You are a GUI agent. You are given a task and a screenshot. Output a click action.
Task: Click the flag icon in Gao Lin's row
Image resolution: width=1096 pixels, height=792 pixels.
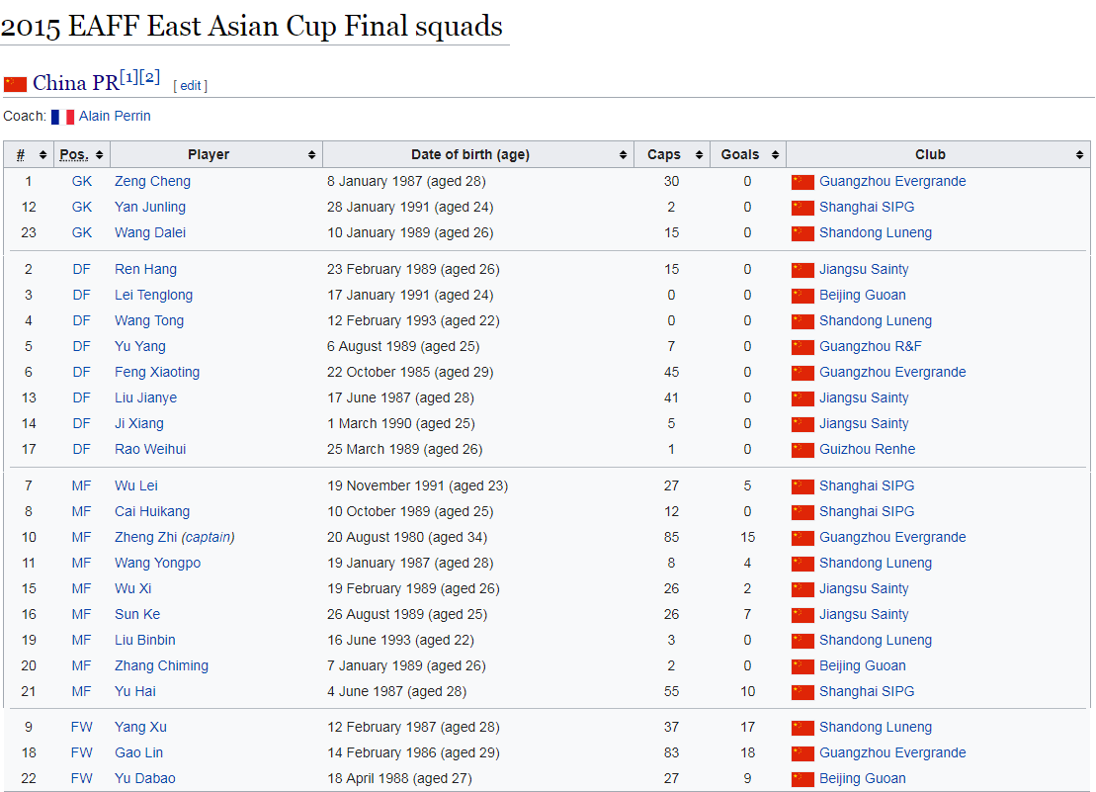click(x=802, y=753)
